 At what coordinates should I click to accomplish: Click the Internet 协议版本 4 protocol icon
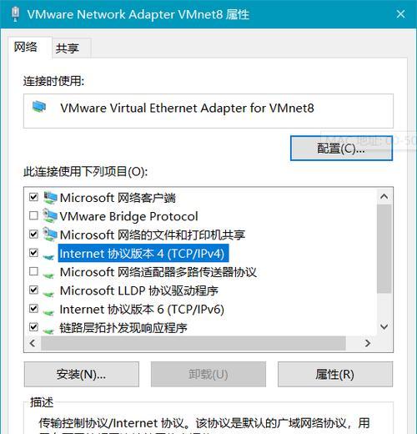pos(48,256)
